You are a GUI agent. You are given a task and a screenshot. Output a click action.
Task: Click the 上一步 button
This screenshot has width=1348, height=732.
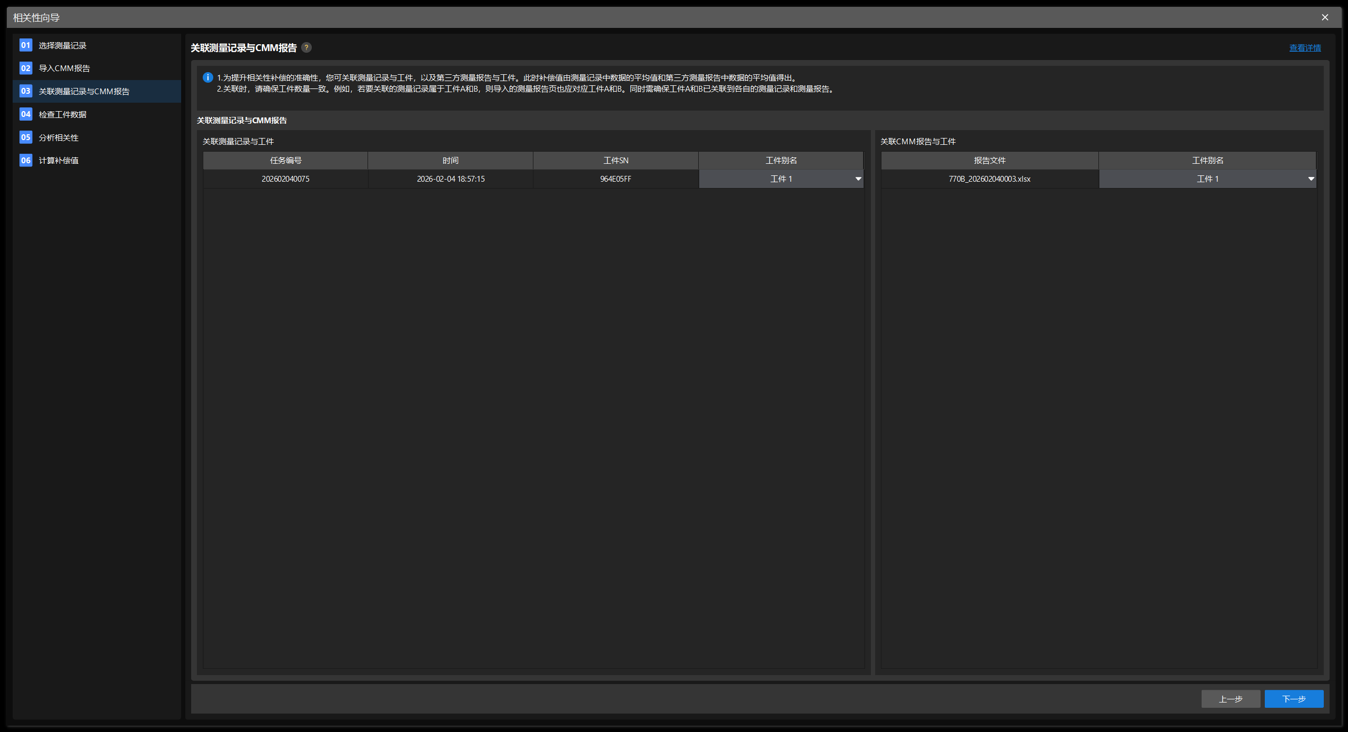click(1231, 699)
